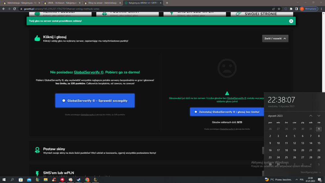This screenshot has width=325, height=183.
Task: Open League of Legends icon next to Mail
Action: click(37, 180)
